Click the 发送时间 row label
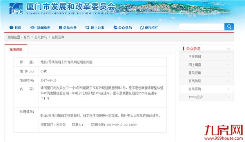This screenshot has height=142, width=245. (27, 81)
